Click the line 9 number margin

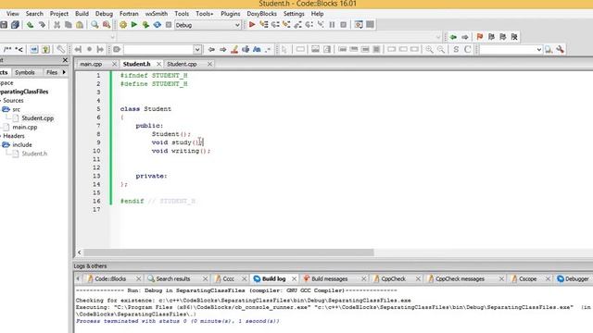click(x=98, y=142)
